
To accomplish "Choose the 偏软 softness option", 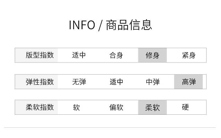I will (116, 107).
